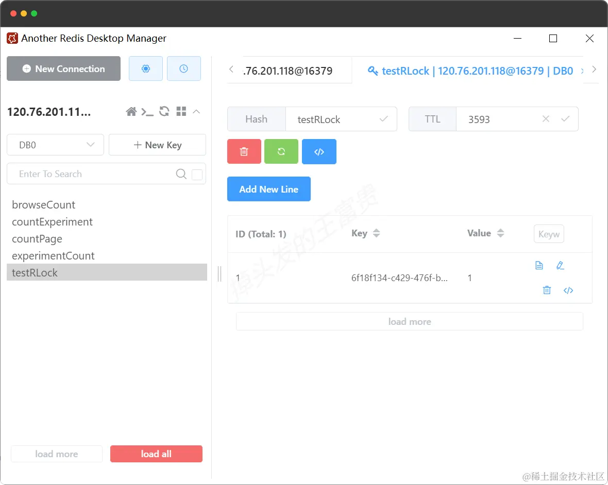Open command log via the clock icon button
The image size is (608, 485).
(184, 68)
